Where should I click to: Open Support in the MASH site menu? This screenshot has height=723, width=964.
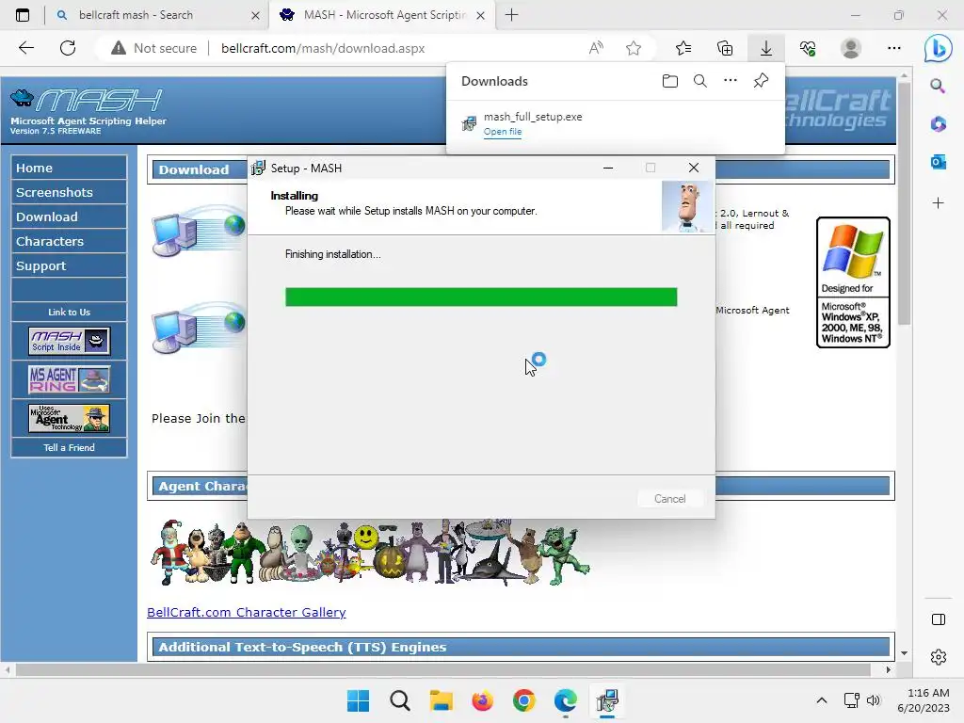point(69,266)
